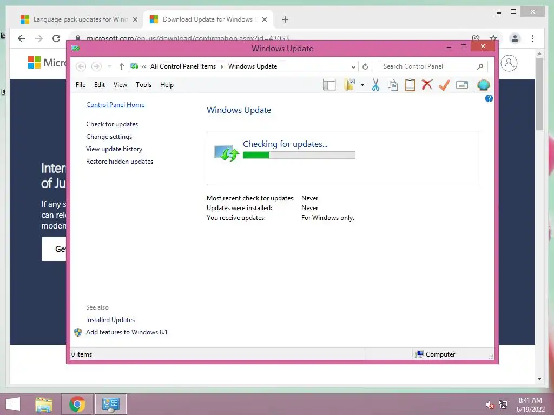Open Add features to Windows 8.1
The width and height of the screenshot is (554, 415).
[x=127, y=332]
